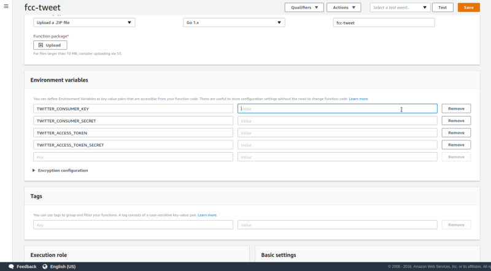The width and height of the screenshot is (491, 271).
Task: Click the Test button
Action: (x=443, y=7)
